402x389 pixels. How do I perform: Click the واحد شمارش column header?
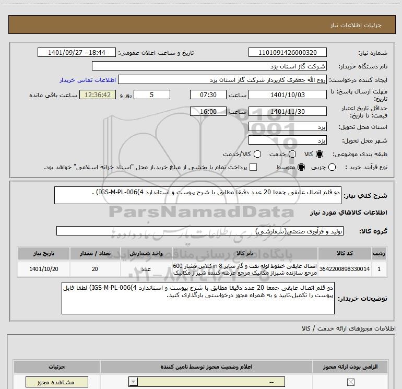coord(146,253)
